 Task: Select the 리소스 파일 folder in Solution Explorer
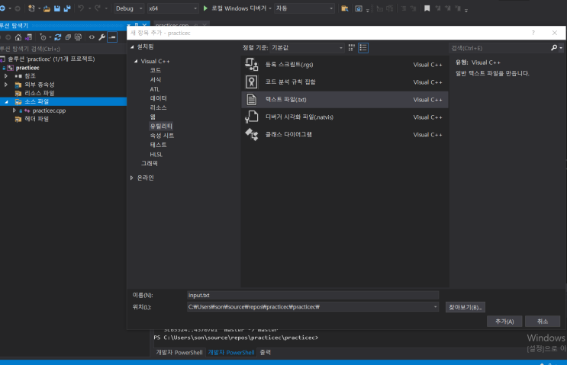pyautogui.click(x=40, y=93)
